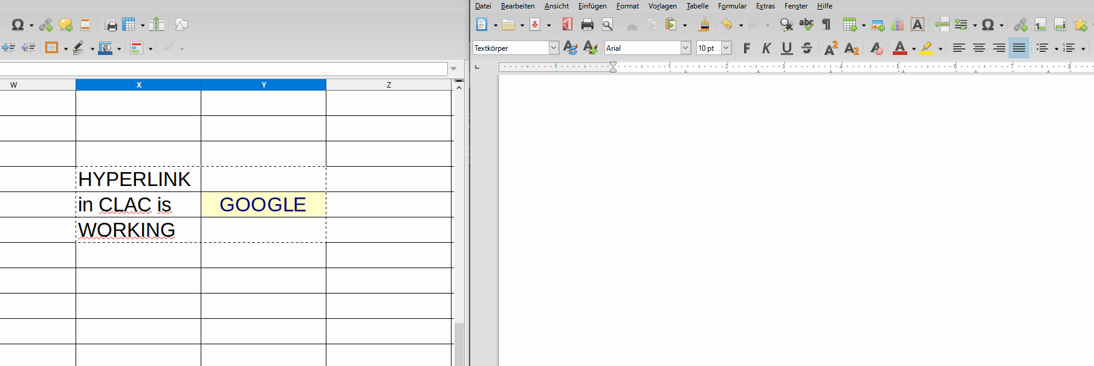Toggle justified alignment in Writer
Viewport: 1094px width, 366px height.
click(x=1018, y=48)
